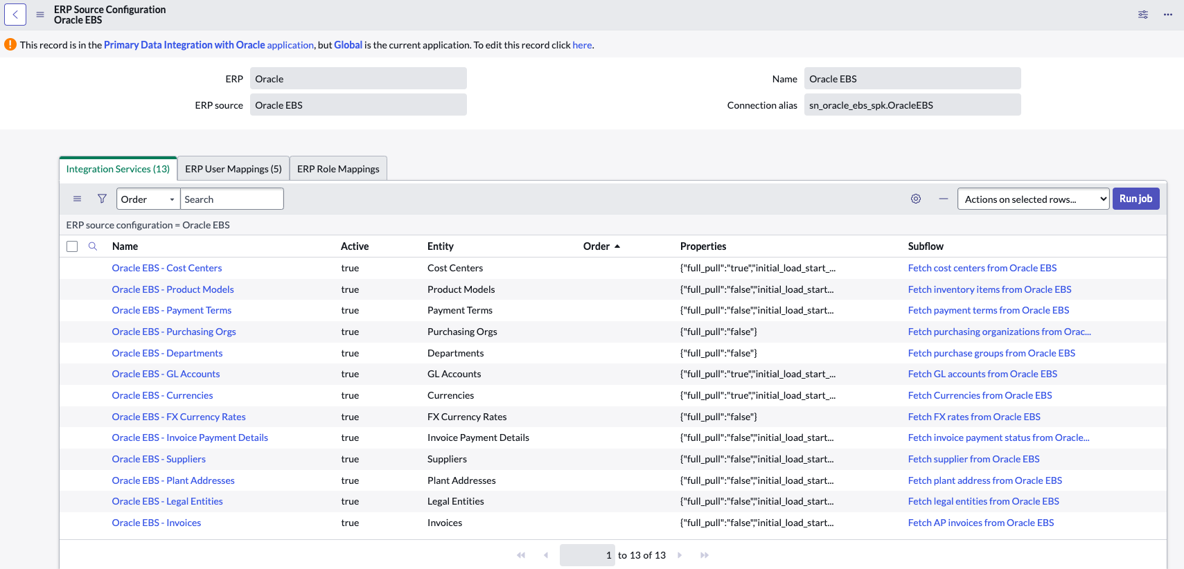Open Oracle EBS - Departments record
The width and height of the screenshot is (1184, 569).
pos(167,353)
